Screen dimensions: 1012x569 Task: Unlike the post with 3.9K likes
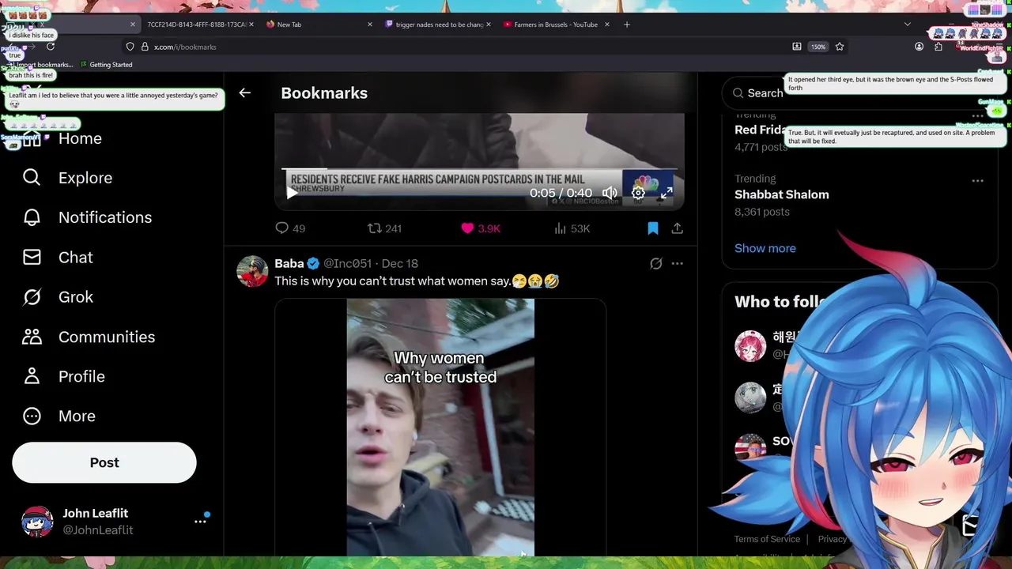pyautogui.click(x=481, y=228)
